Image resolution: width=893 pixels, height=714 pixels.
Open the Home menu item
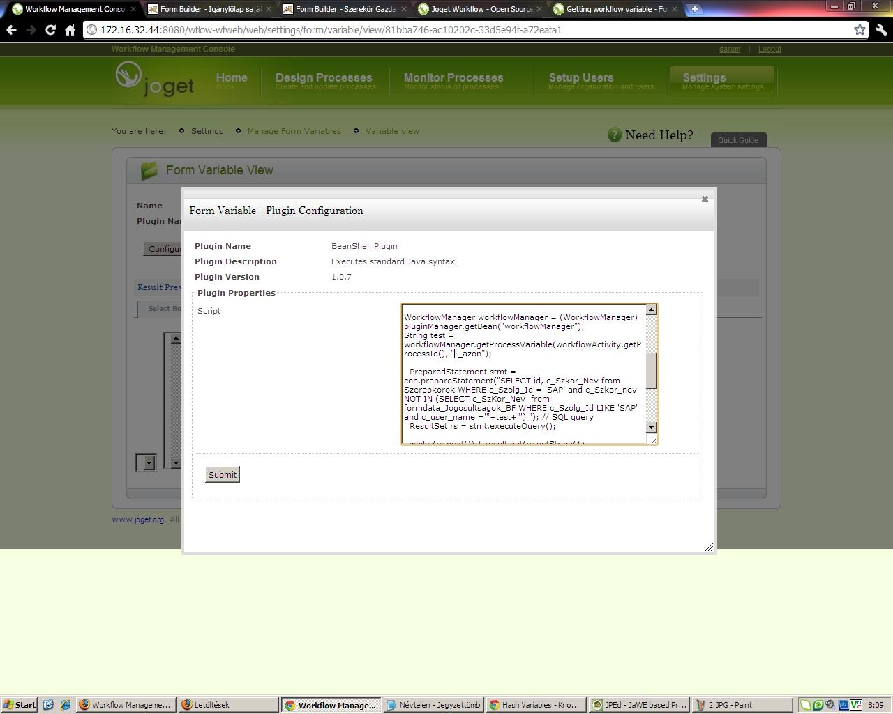(232, 81)
